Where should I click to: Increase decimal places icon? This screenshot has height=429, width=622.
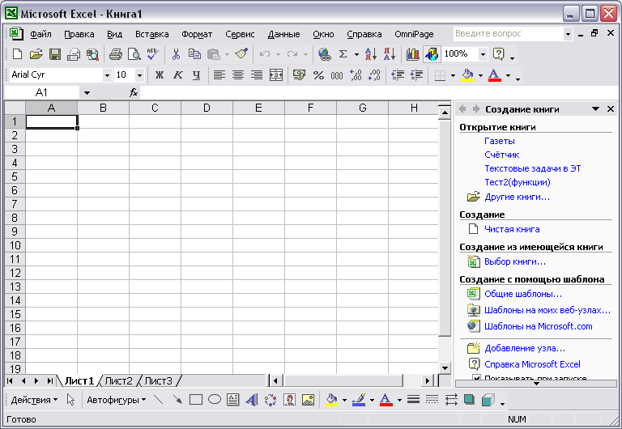coord(356,75)
